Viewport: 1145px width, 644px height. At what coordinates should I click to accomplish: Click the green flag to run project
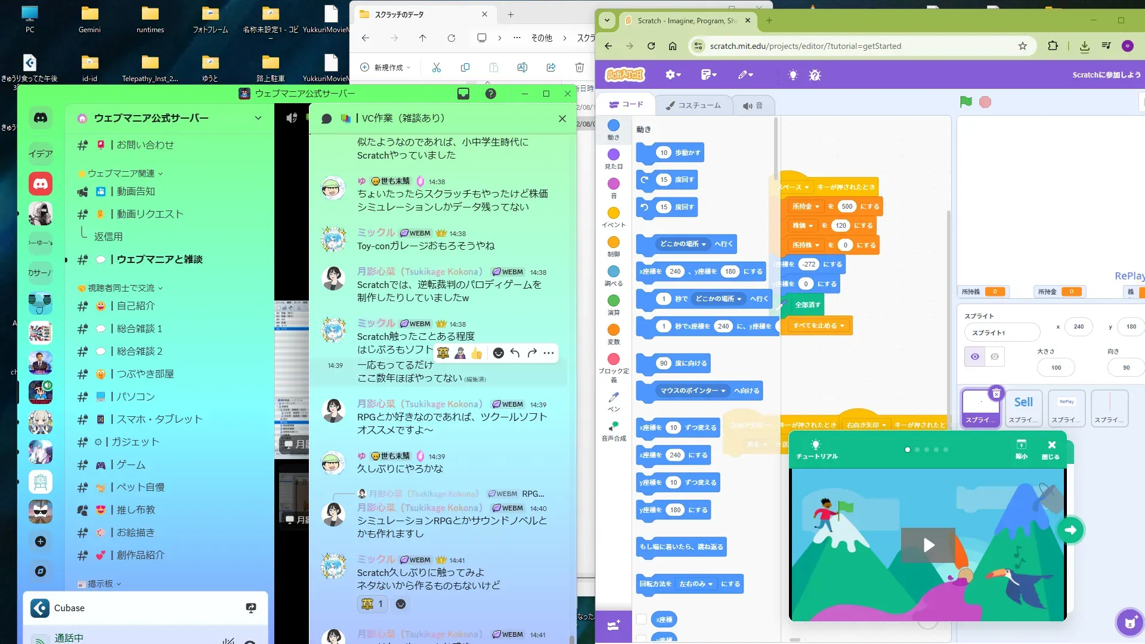[x=965, y=102]
